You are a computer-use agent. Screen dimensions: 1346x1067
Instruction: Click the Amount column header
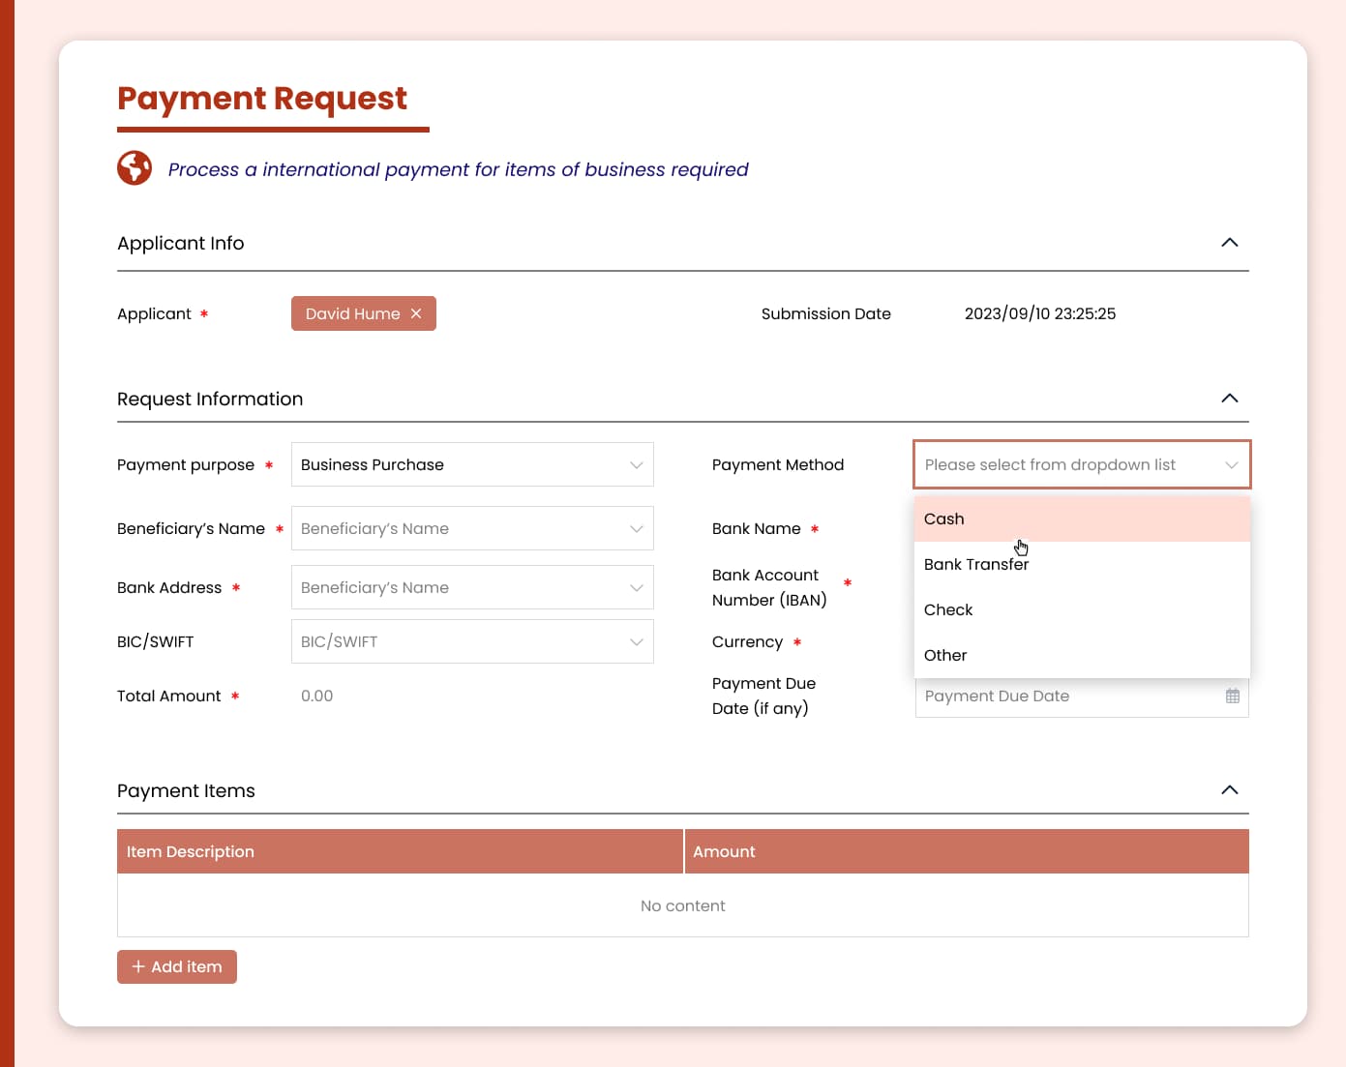[x=724, y=851]
